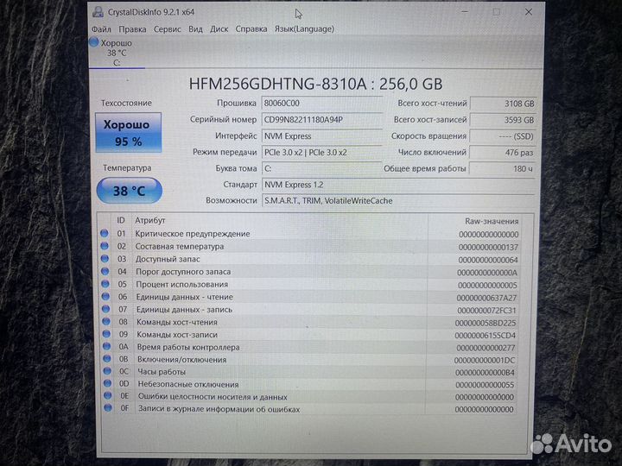Open the Правка menu

click(x=132, y=29)
